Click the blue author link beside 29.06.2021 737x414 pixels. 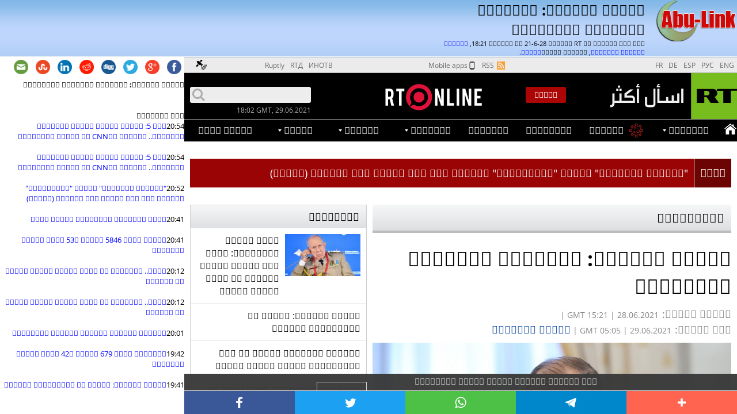(531, 329)
